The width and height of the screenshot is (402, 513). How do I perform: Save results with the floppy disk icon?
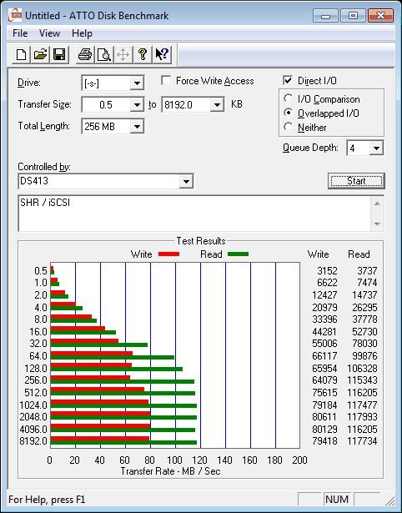59,54
